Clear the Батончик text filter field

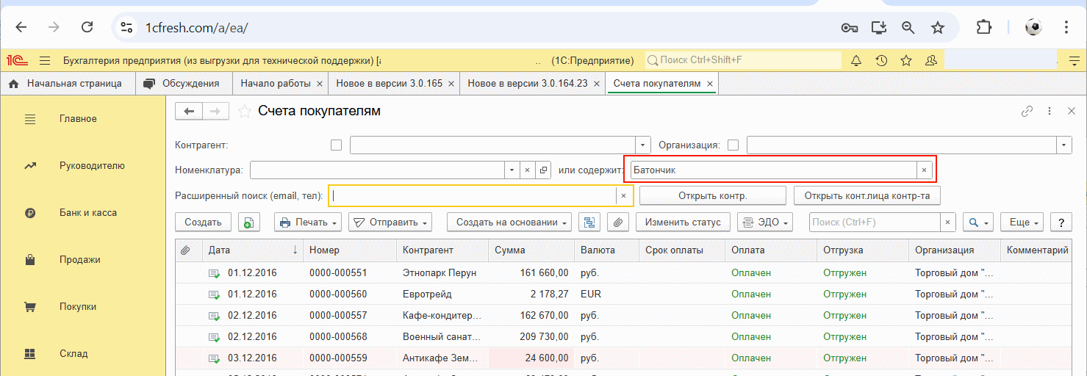tap(925, 170)
